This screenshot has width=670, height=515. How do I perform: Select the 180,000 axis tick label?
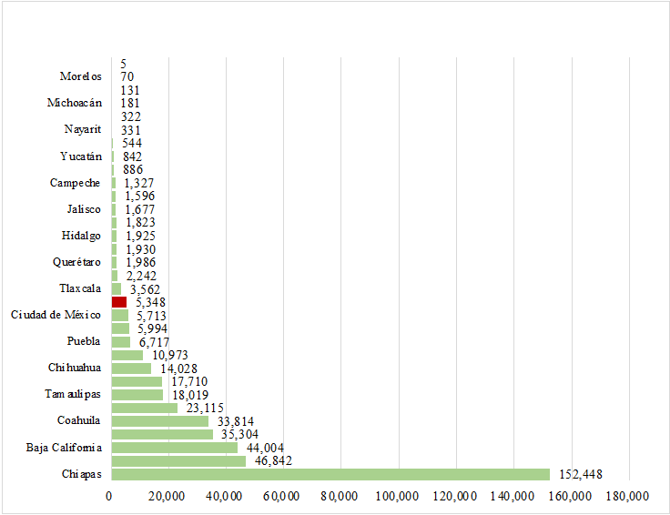click(x=626, y=496)
